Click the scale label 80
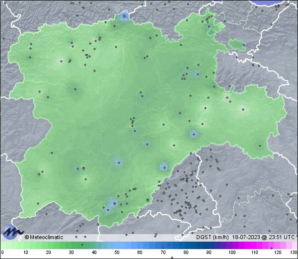This screenshot has height=259, width=298. point(186,253)
